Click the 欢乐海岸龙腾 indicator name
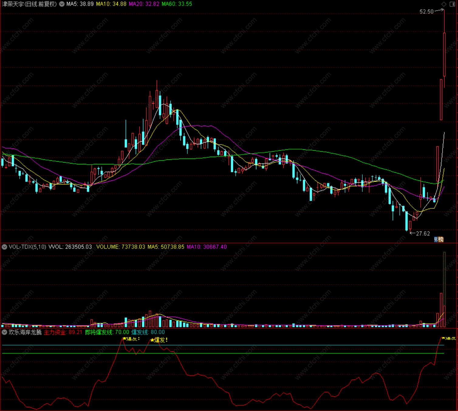The height and width of the screenshot is (411, 458). (x=25, y=332)
